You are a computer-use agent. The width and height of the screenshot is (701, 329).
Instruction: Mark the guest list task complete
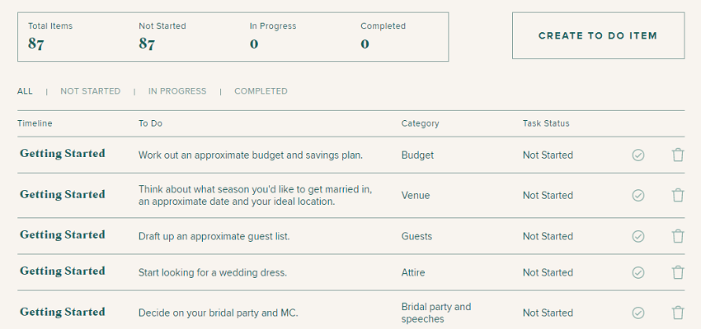point(637,236)
